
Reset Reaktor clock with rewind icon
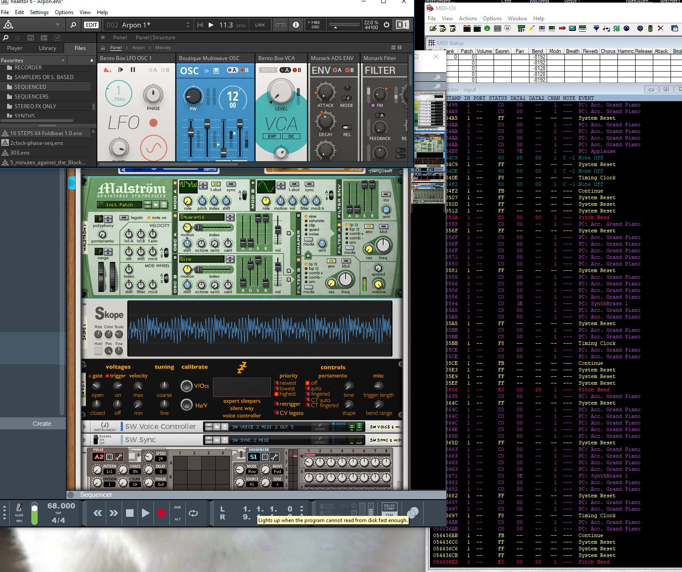point(199,25)
